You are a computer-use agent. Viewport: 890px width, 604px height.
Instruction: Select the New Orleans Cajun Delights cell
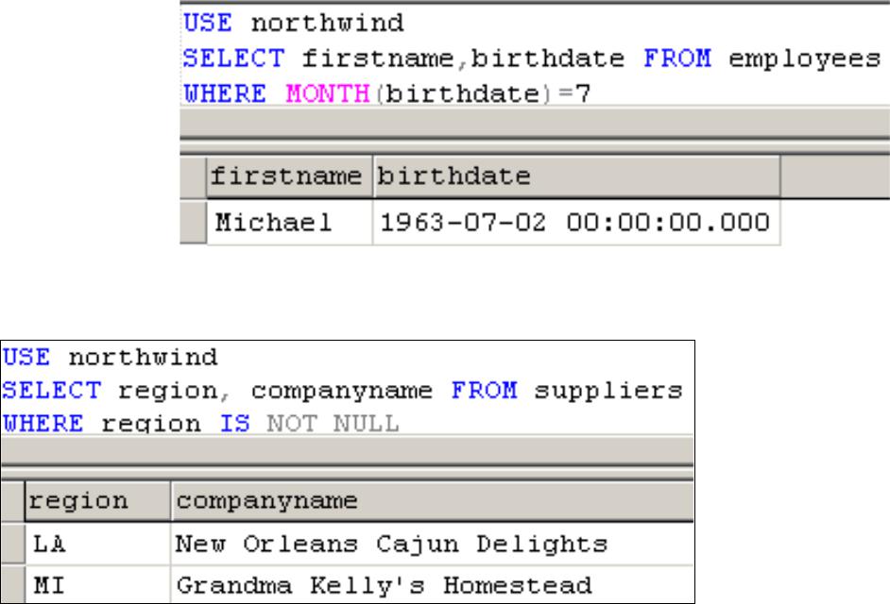click(x=433, y=545)
